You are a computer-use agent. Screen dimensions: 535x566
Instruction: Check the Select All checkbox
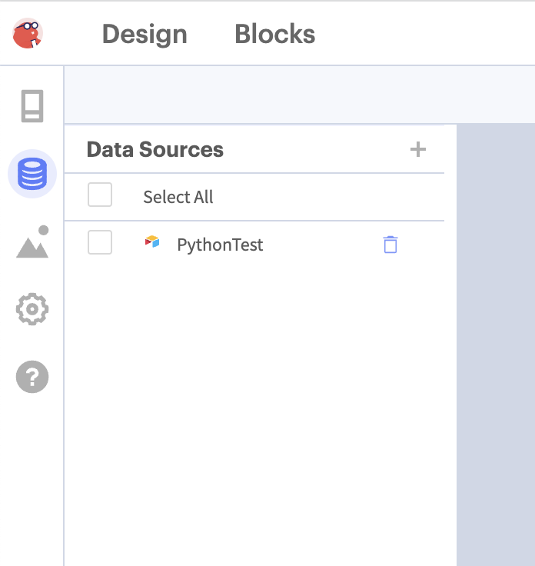[100, 195]
